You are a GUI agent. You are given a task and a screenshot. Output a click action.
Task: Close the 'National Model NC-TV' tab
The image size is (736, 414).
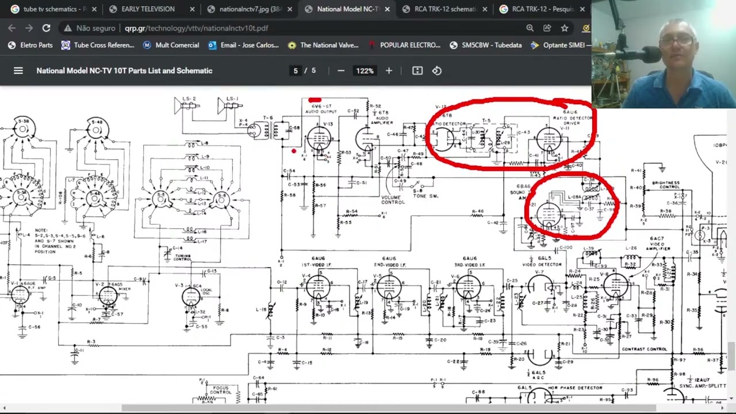pos(387,9)
